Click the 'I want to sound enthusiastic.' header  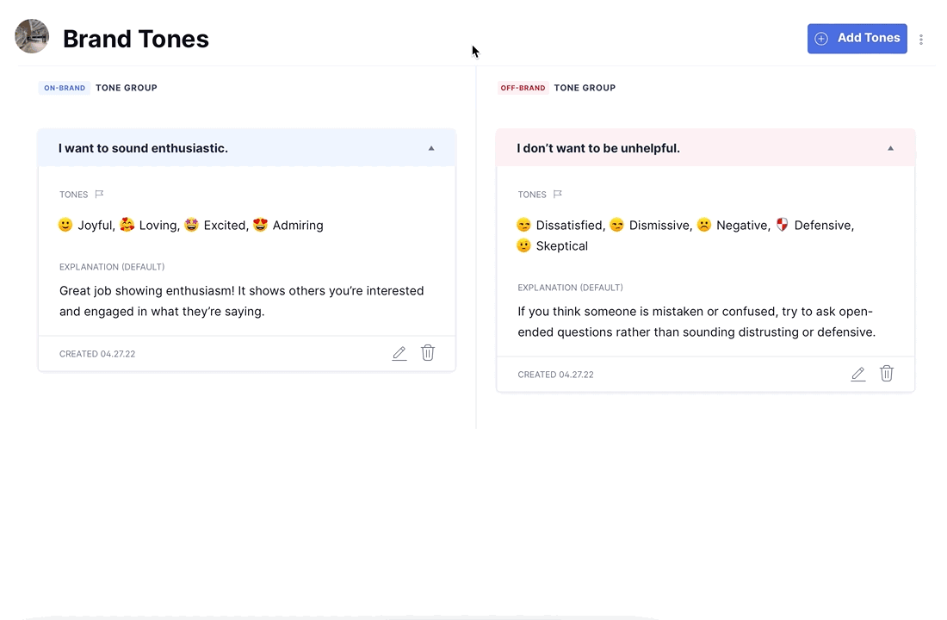(x=143, y=148)
